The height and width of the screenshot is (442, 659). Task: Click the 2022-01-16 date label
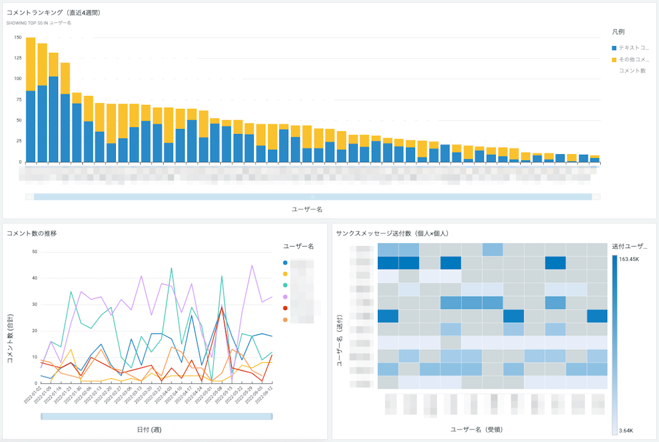click(53, 395)
